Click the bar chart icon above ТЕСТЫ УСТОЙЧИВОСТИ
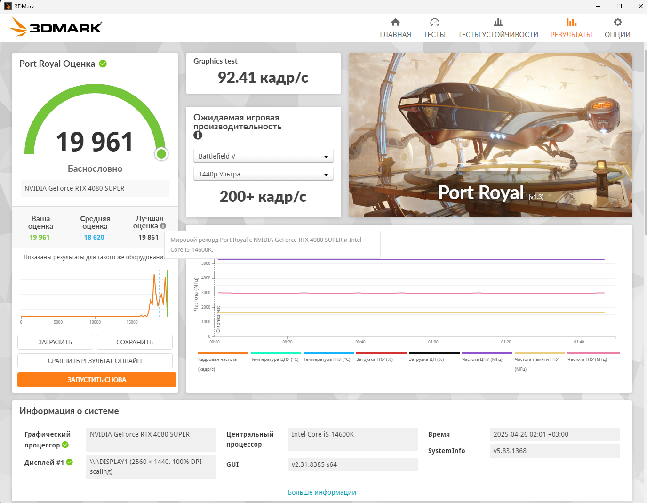This screenshot has width=647, height=503. [x=498, y=22]
